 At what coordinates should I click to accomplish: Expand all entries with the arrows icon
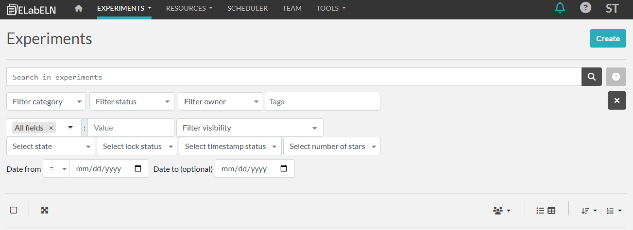point(45,210)
